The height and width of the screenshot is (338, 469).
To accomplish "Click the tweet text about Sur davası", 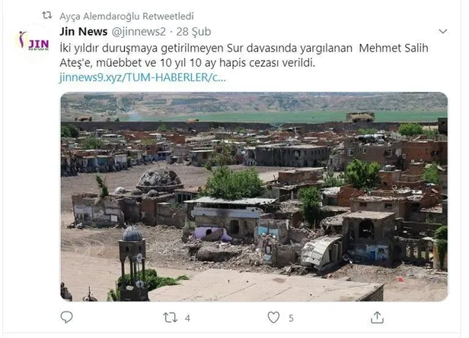I will [x=244, y=55].
